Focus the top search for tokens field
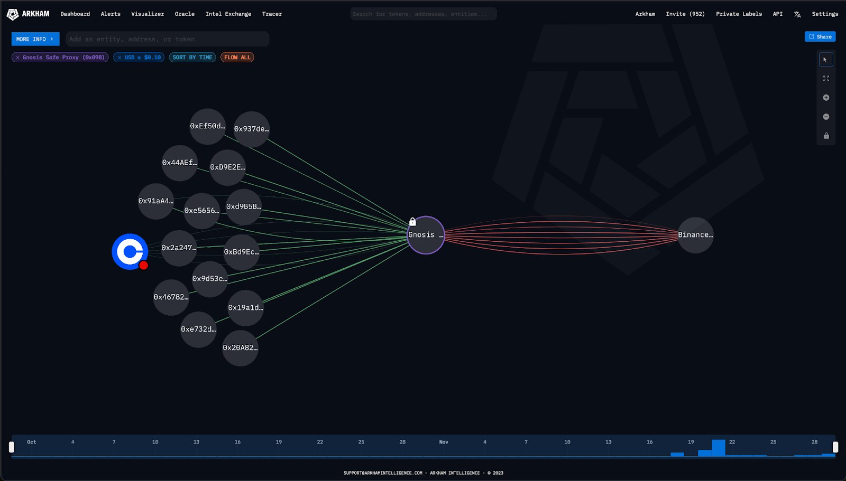 click(423, 14)
